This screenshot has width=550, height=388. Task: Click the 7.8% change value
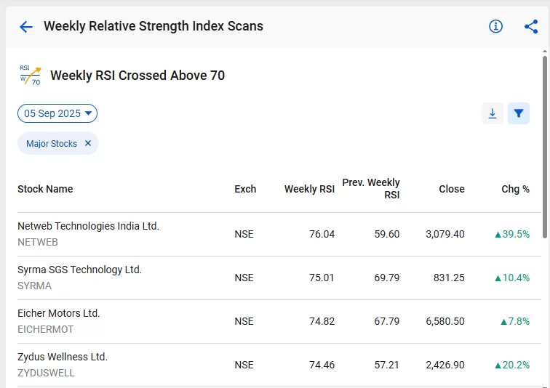[x=515, y=321]
